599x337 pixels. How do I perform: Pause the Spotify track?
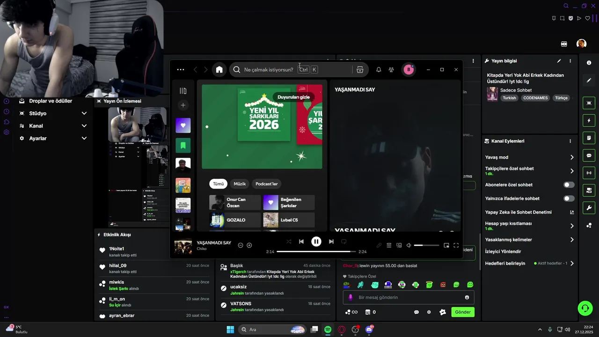[316, 242]
